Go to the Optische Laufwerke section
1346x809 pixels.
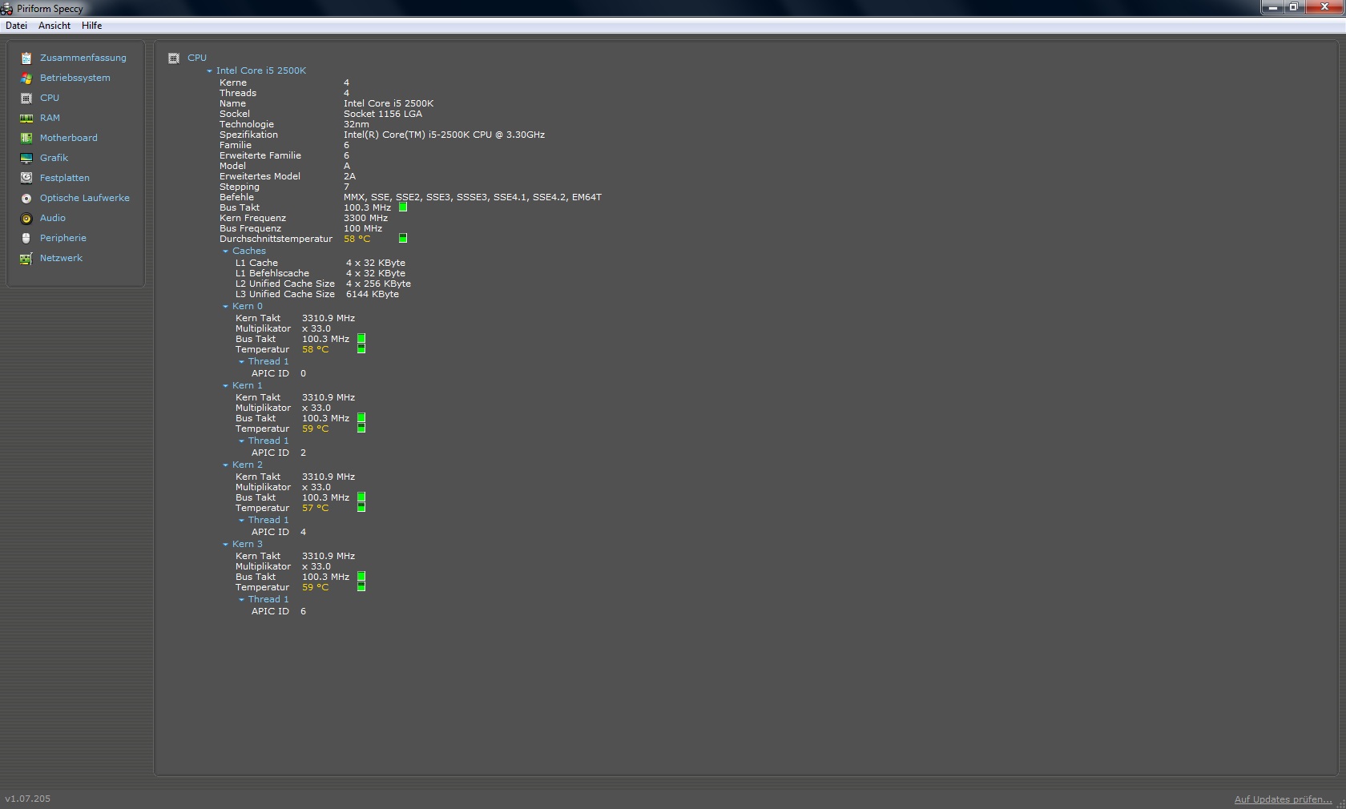[85, 198]
